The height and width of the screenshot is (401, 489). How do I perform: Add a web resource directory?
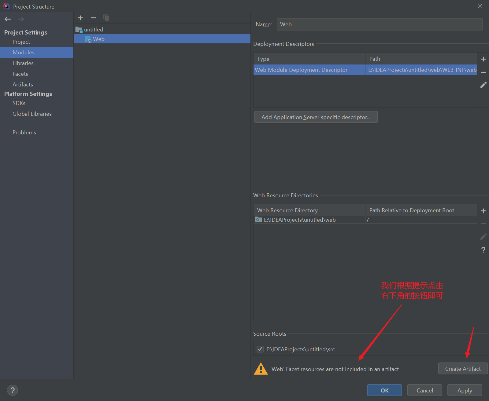(x=483, y=211)
